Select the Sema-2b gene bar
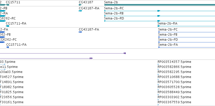The width and height of the screenshot is (215, 106). (x=160, y=5)
